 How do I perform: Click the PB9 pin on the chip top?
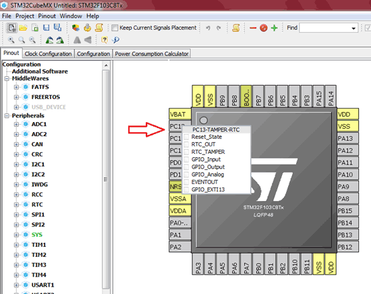tap(222, 96)
